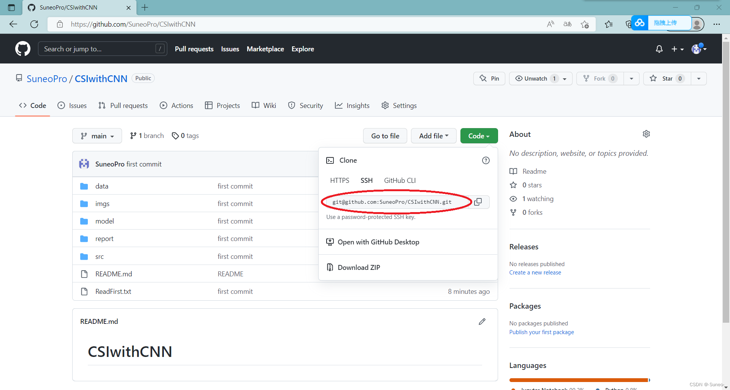Open the imgs folder
The image size is (730, 390).
[102, 204]
